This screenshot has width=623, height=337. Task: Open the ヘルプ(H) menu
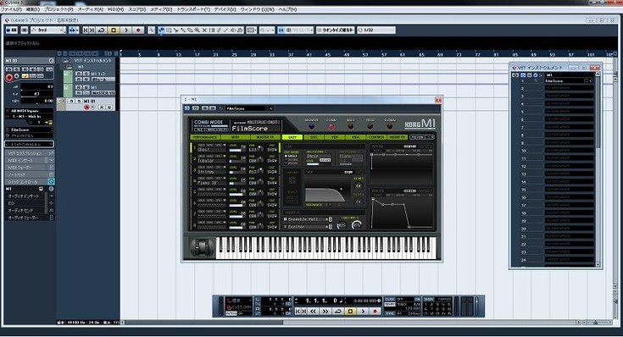pos(287,9)
